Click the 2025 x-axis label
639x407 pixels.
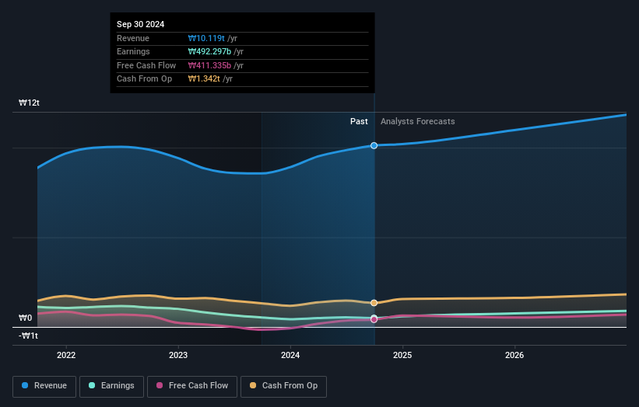tap(402, 356)
